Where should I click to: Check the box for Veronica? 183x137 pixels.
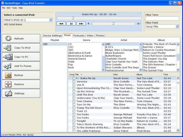pos(74,81)
